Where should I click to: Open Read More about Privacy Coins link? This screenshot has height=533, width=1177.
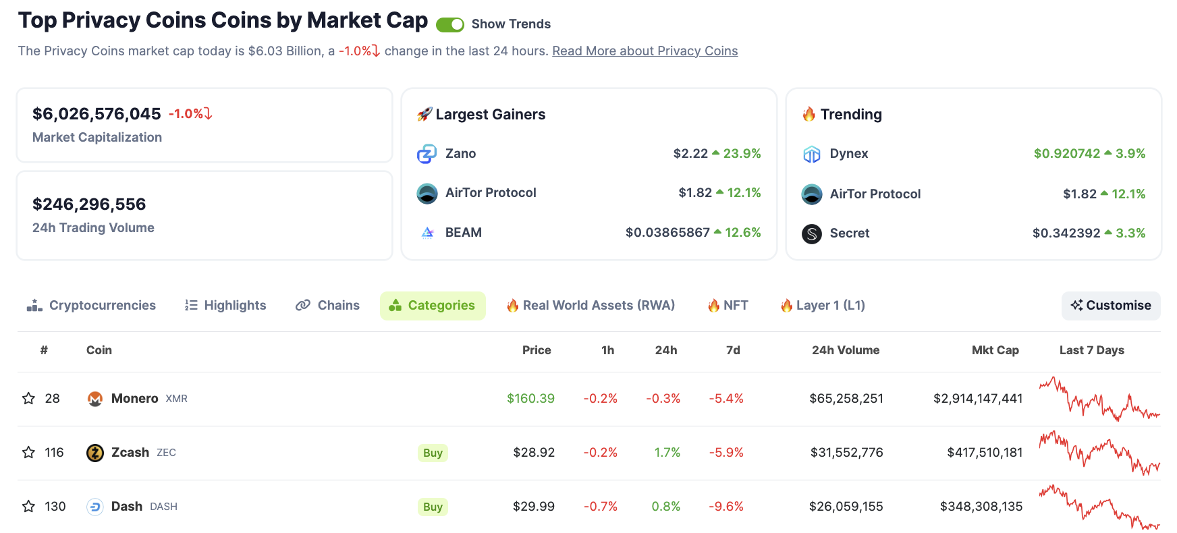point(645,51)
